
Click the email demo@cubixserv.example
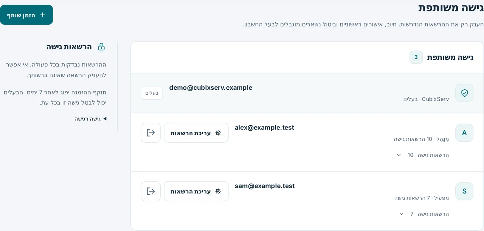pos(211,87)
